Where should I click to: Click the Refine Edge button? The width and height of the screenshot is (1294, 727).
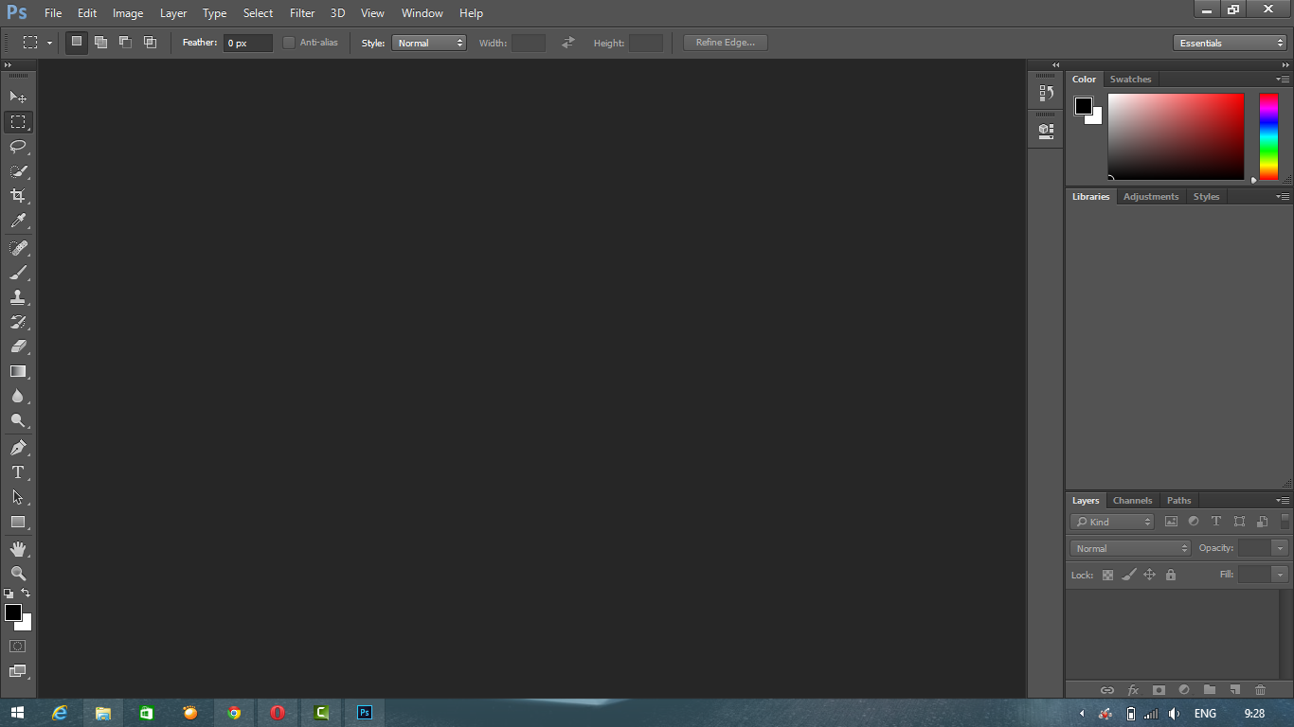(726, 43)
